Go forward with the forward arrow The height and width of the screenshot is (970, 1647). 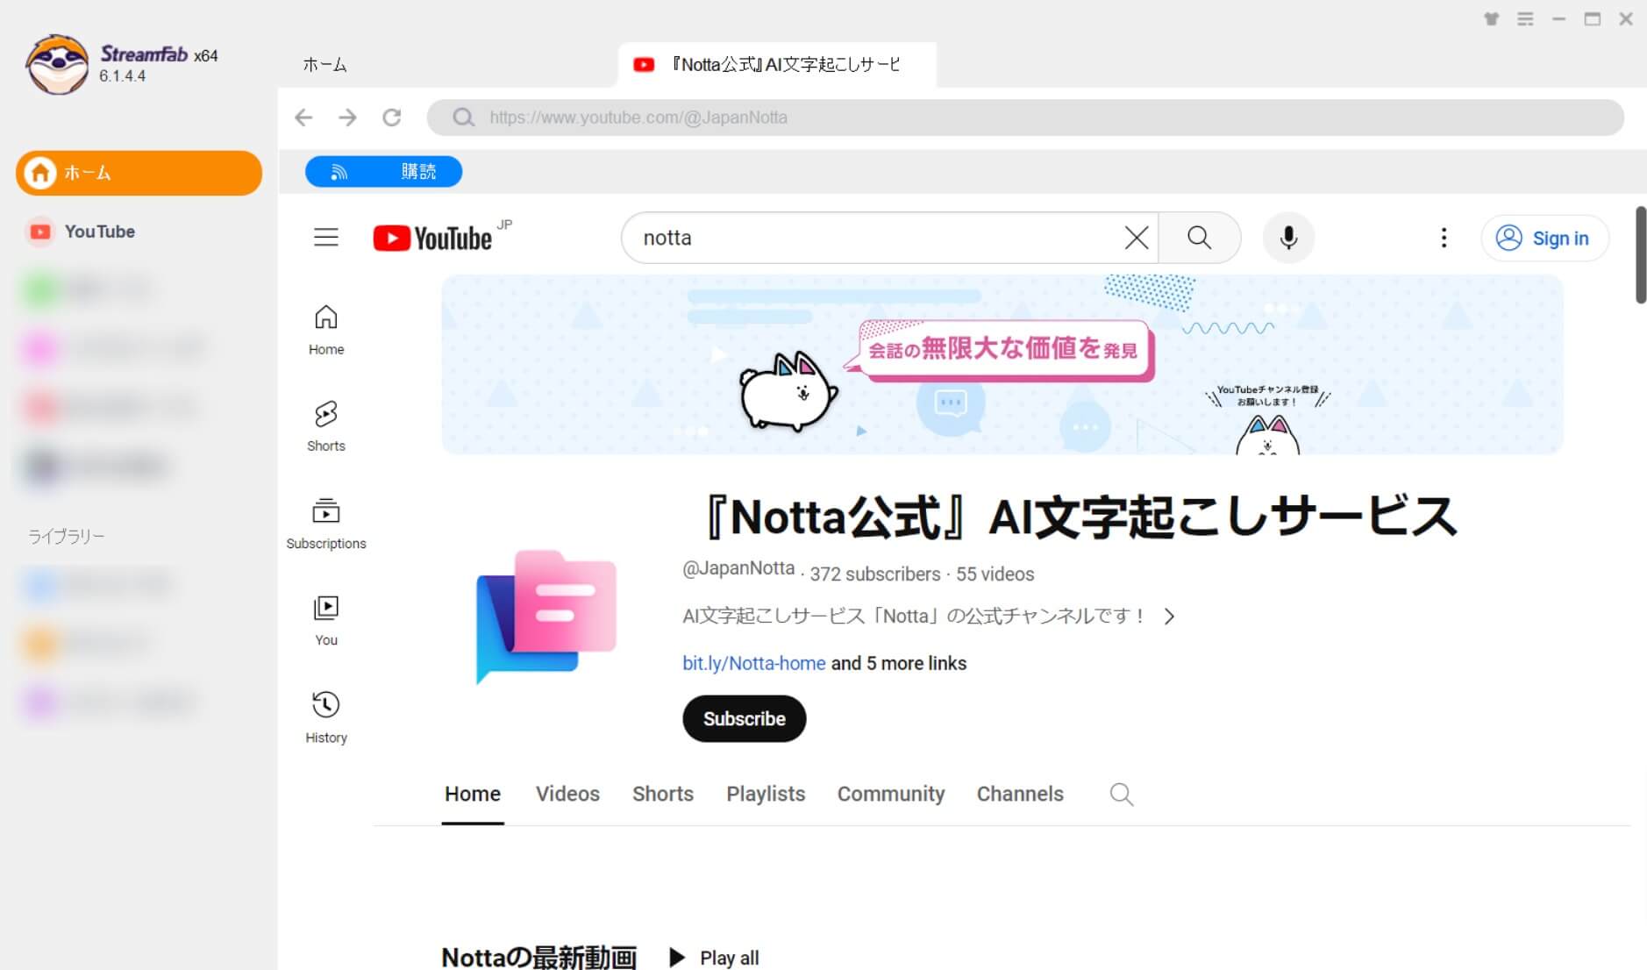[x=348, y=118]
